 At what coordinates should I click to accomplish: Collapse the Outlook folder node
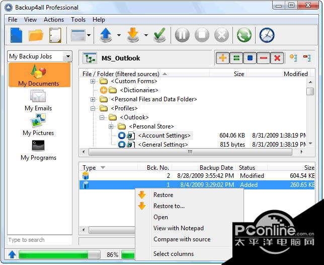pyautogui.click(x=102, y=117)
